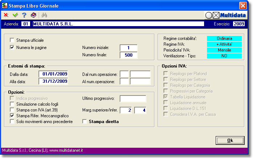This screenshot has height=159, width=253.
Task: Click the Alla data field
Action: [53, 81]
